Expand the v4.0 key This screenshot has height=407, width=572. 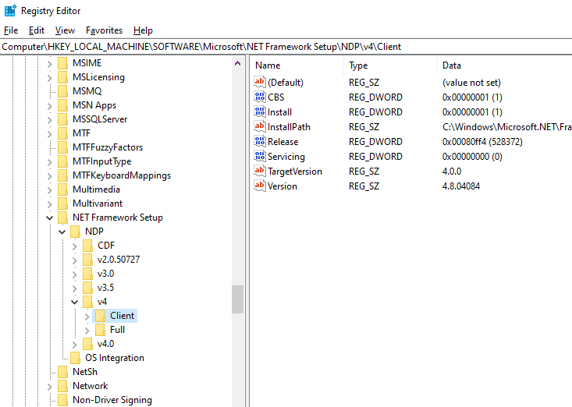coord(74,345)
